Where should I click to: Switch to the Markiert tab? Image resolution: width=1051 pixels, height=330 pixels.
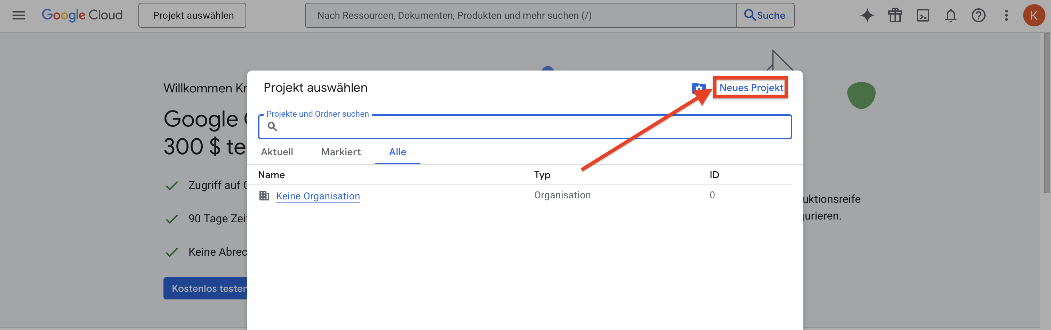pyautogui.click(x=341, y=152)
